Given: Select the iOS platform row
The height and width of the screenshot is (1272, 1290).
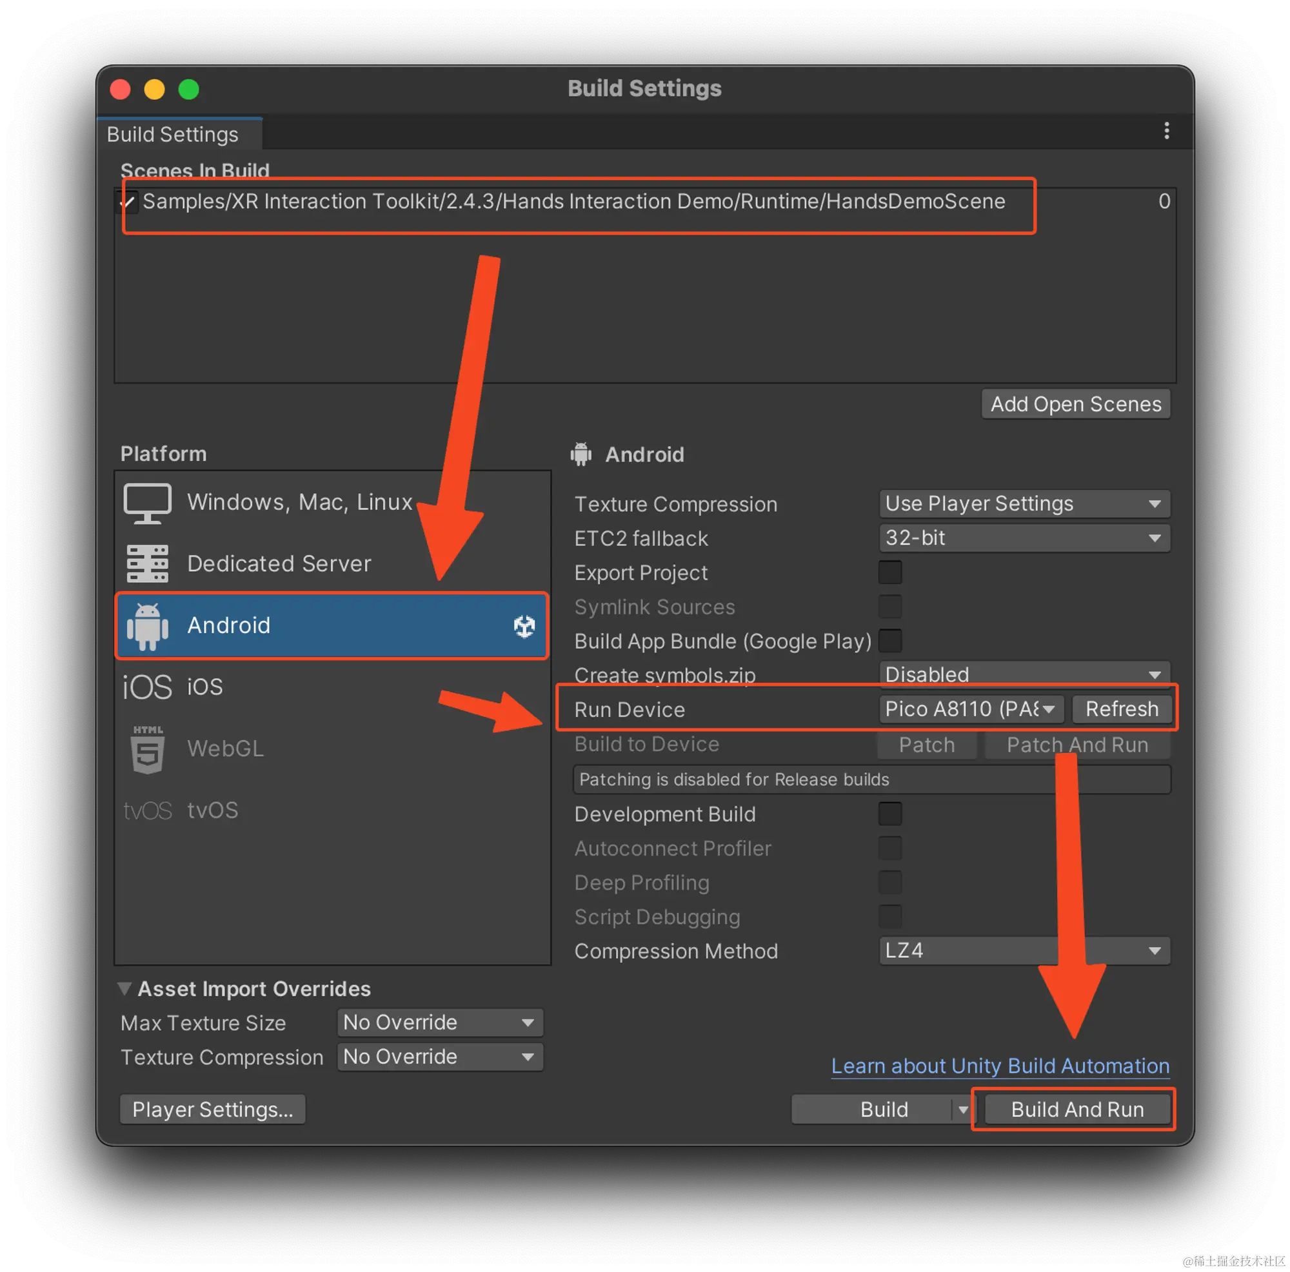Looking at the screenshot, I should point(333,687).
